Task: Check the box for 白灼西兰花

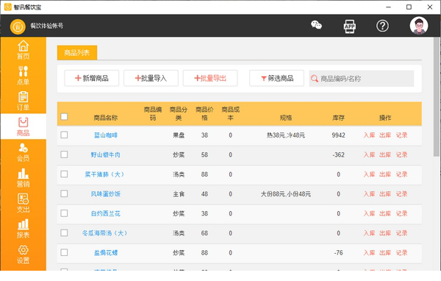Action: tap(64, 213)
